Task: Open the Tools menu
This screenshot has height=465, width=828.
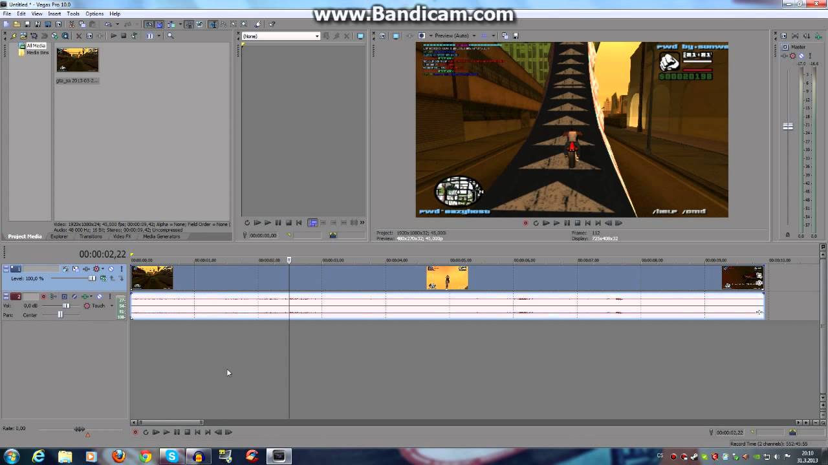Action: 73,14
